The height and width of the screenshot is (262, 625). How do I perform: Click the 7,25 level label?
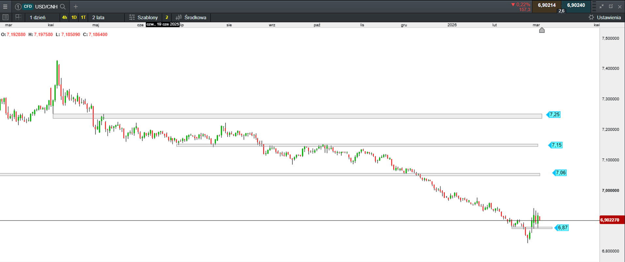554,115
